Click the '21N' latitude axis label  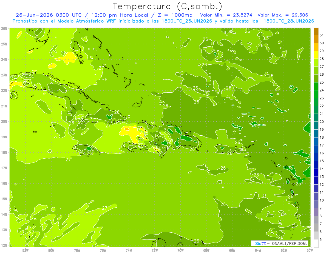click(x=4, y=106)
